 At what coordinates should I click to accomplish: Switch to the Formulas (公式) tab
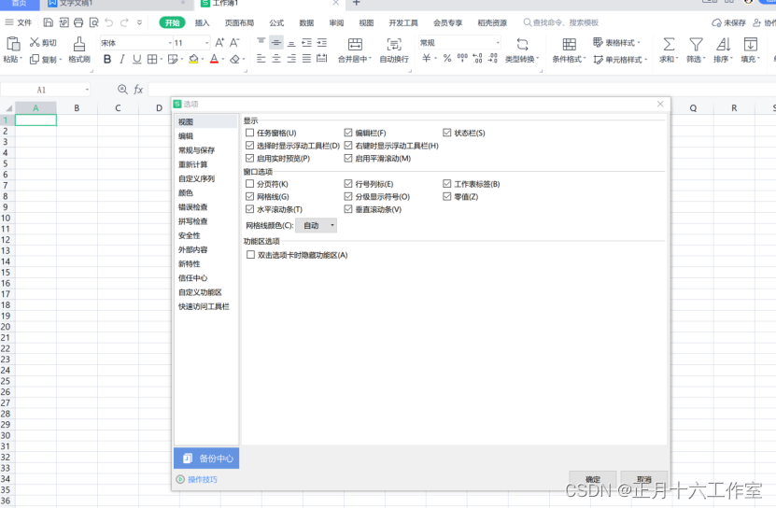276,22
